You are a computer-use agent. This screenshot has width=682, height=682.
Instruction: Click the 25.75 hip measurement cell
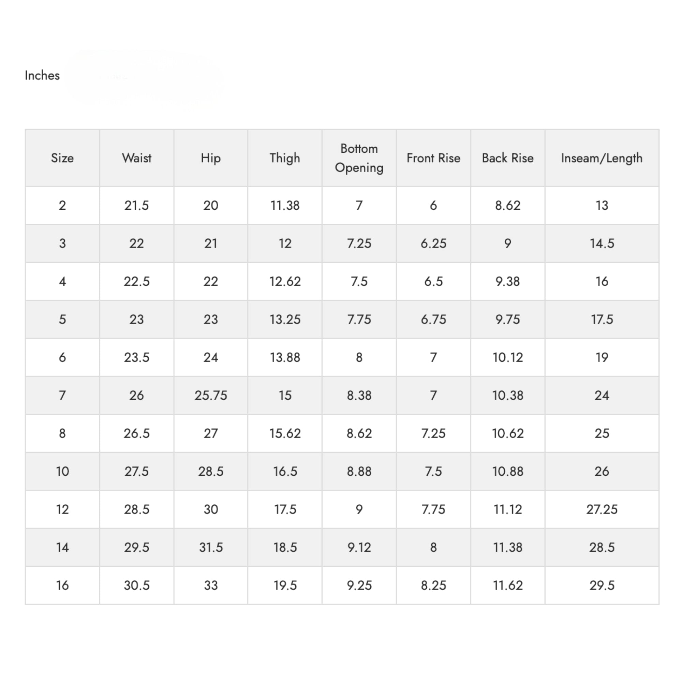211,395
